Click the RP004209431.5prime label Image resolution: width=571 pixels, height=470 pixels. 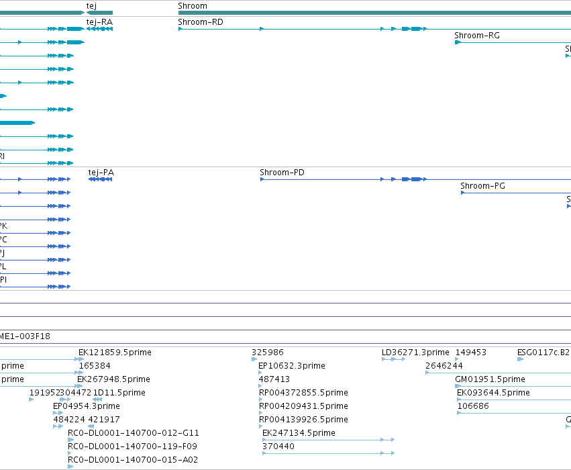tap(303, 406)
